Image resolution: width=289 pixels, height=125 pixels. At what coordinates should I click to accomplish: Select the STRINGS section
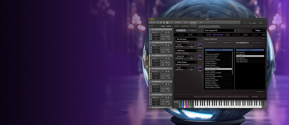coord(236,35)
